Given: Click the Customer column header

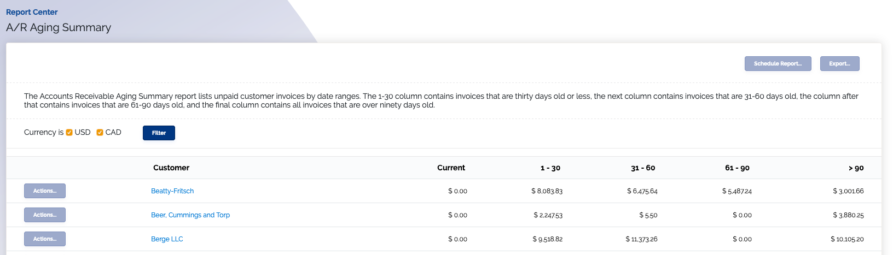Looking at the screenshot, I should [x=171, y=168].
